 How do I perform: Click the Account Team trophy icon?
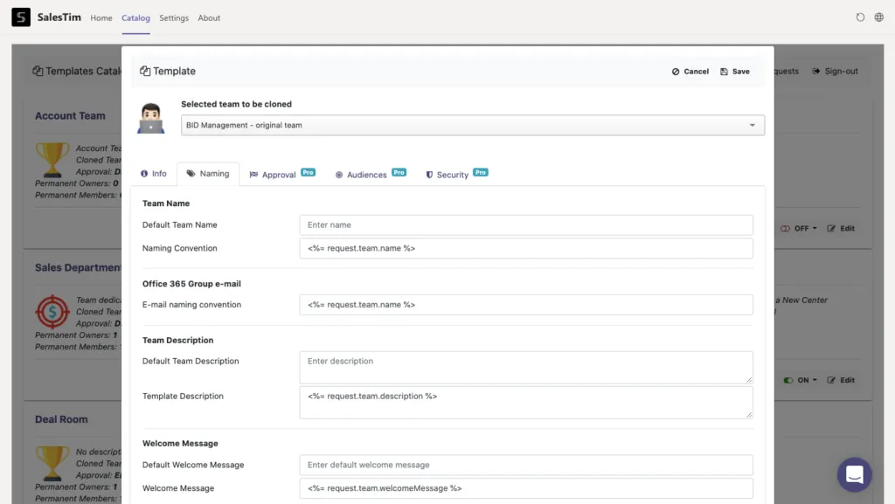pyautogui.click(x=52, y=160)
